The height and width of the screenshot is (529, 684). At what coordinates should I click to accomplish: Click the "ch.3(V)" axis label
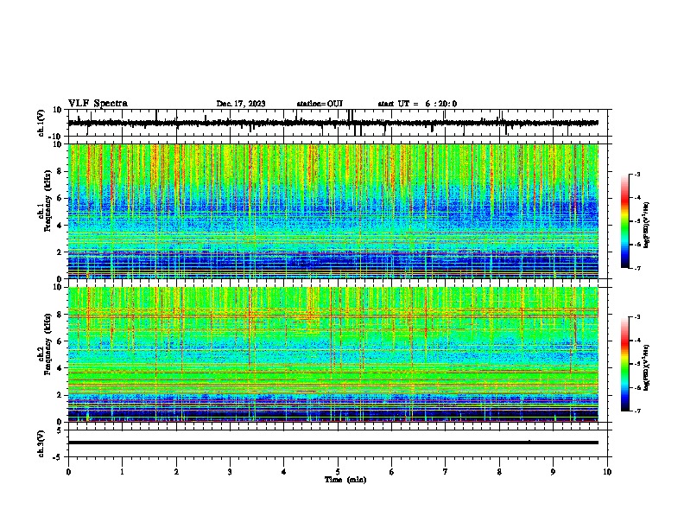pos(41,443)
